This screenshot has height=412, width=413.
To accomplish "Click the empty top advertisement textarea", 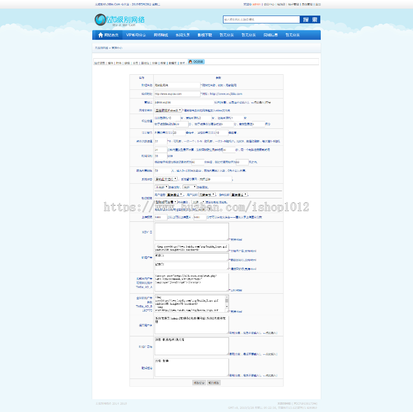I will [x=192, y=231].
